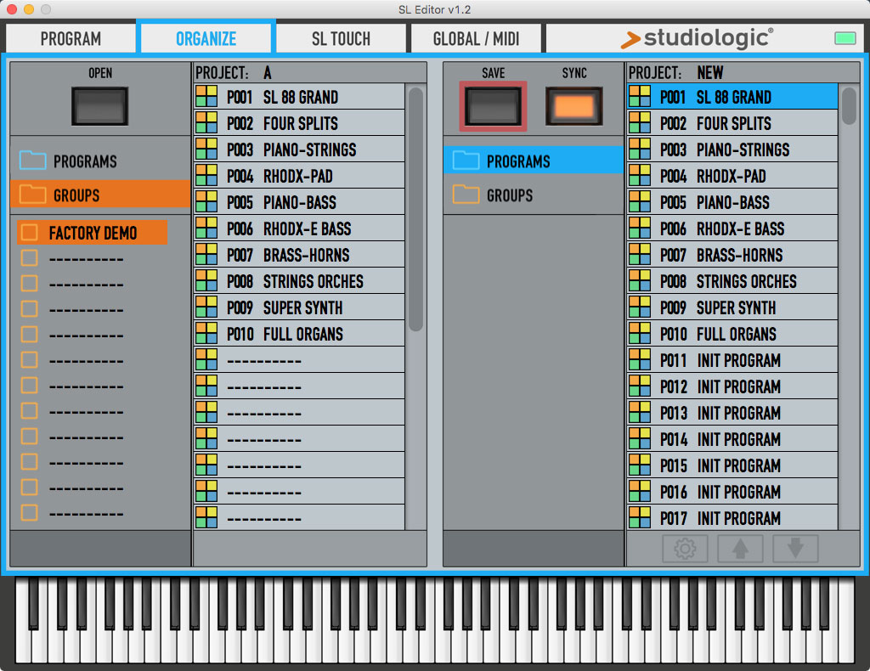Click the P008 STRINGS ORCHES icon in Project A

point(206,280)
